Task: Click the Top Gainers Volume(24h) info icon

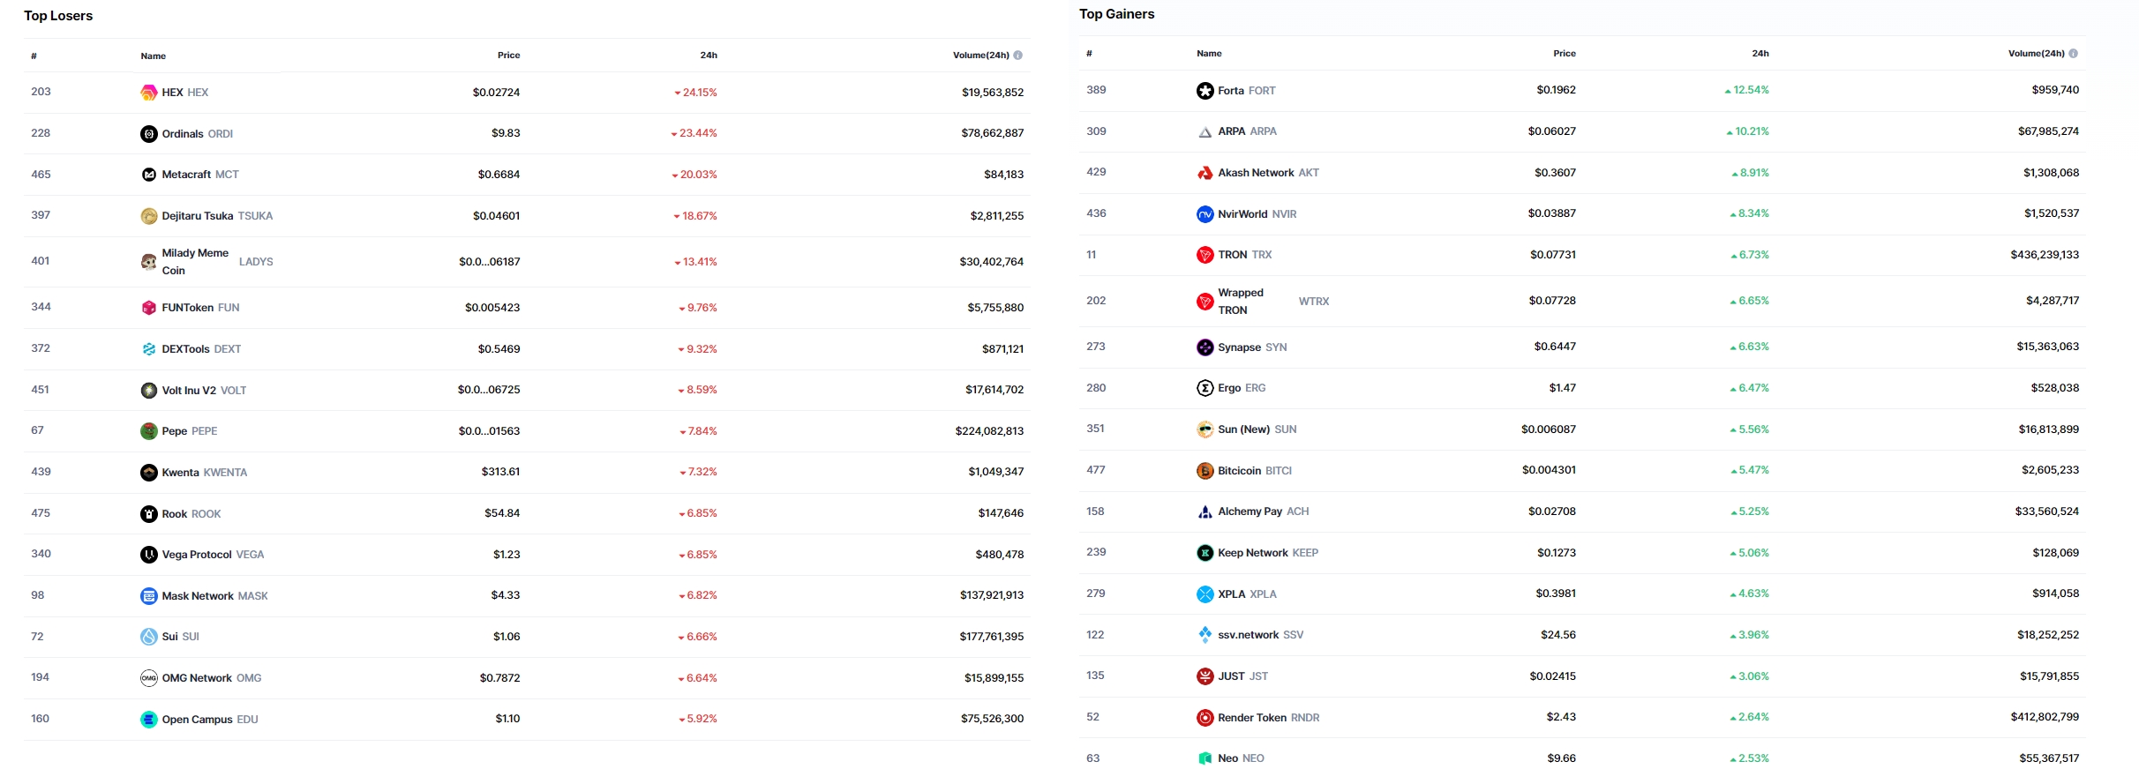Action: click(2073, 54)
